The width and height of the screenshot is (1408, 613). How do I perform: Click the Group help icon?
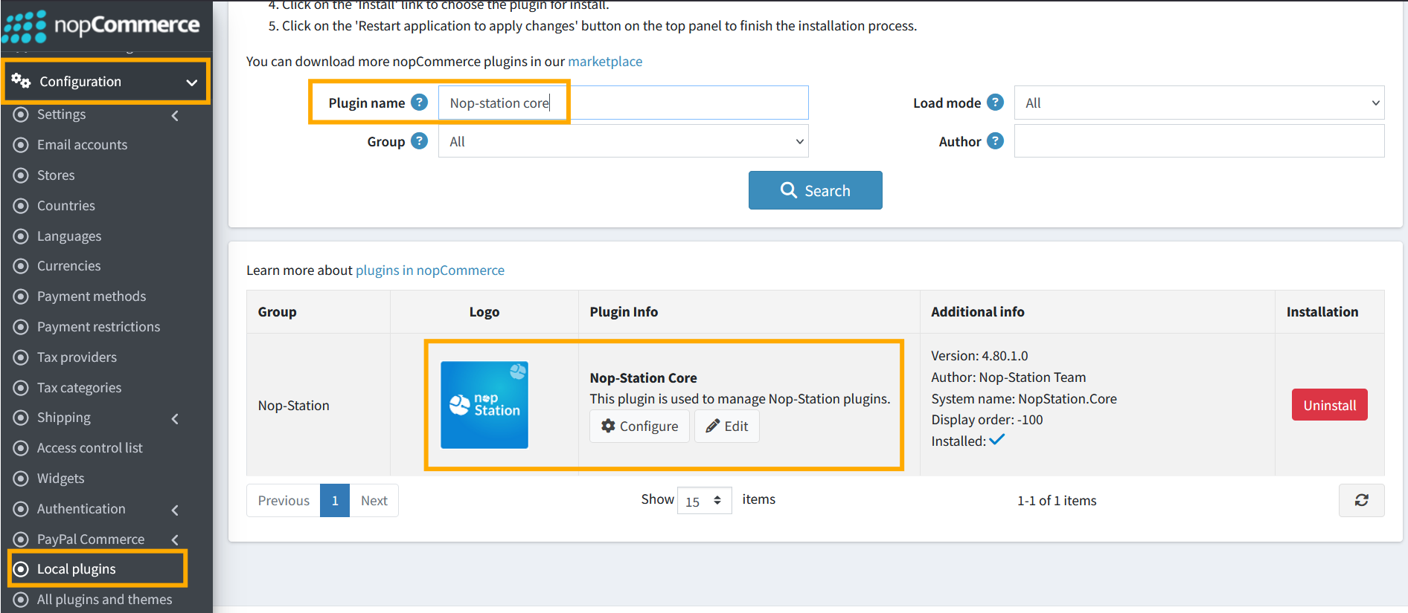coord(420,141)
